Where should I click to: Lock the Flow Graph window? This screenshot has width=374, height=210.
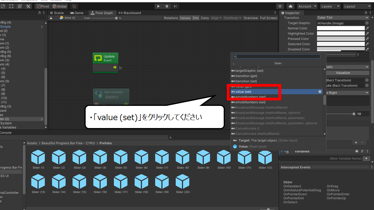pyautogui.click(x=51, y=18)
